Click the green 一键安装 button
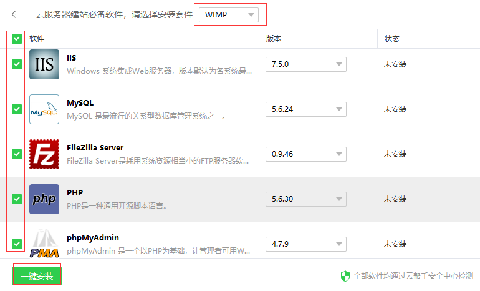 37,276
